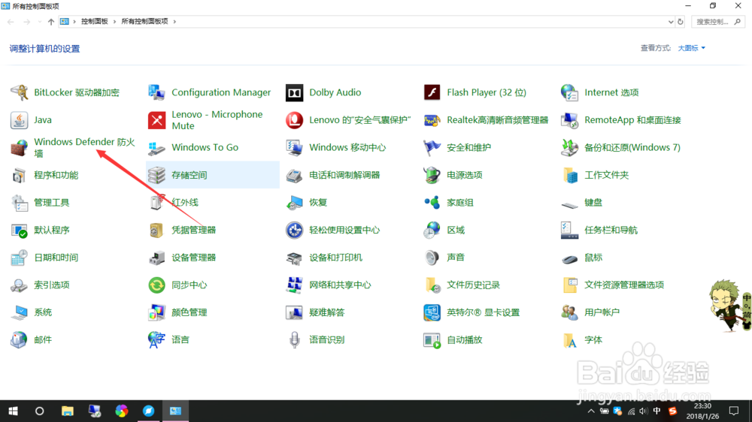Viewport: 752px width, 422px height.
Task: Open 语言 language settings icon
Action: (157, 339)
